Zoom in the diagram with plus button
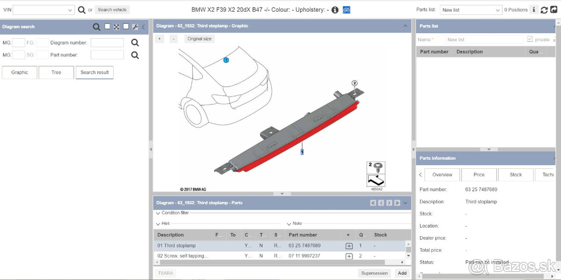561x280 pixels. click(x=159, y=39)
